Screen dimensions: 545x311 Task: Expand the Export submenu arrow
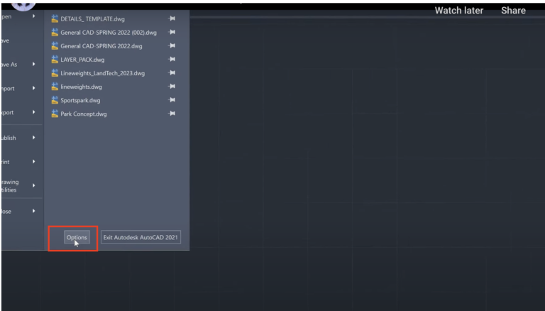click(33, 112)
